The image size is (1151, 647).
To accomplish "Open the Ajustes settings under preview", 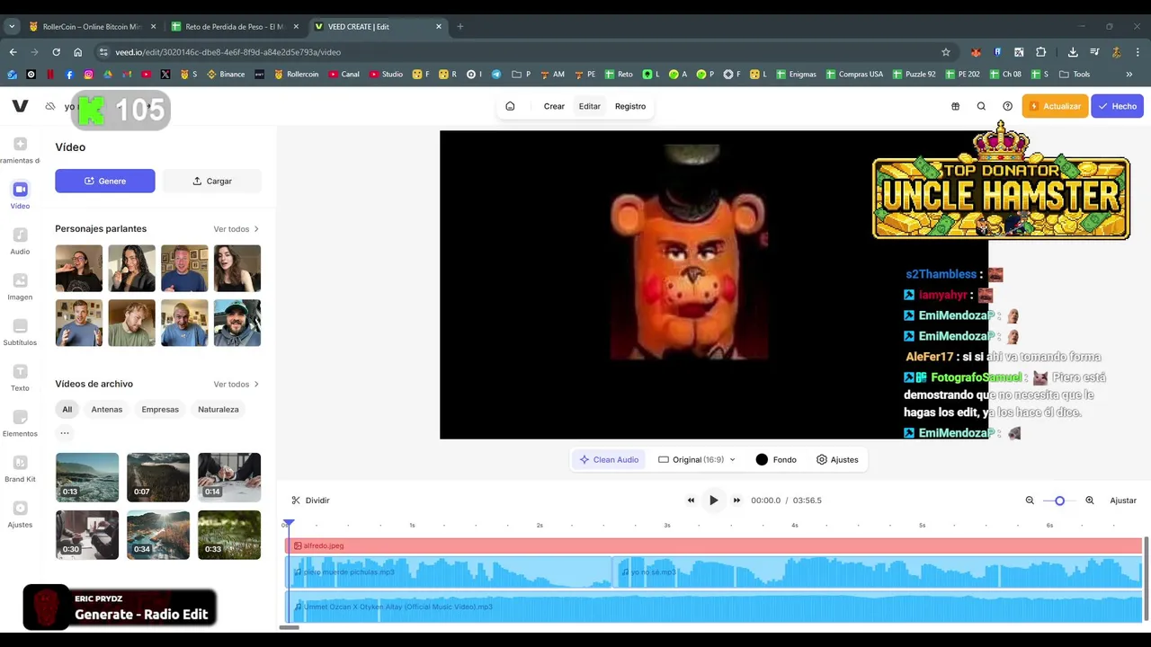I will (837, 459).
